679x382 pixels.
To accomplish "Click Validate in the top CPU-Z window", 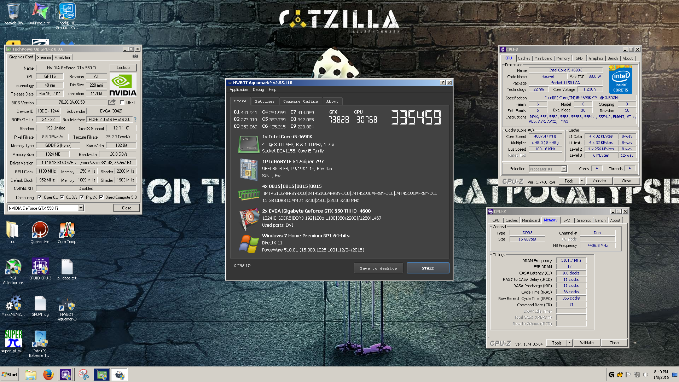I will pos(599,181).
